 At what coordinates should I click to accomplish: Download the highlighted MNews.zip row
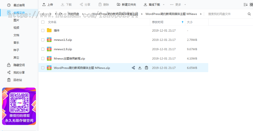click(x=140, y=68)
